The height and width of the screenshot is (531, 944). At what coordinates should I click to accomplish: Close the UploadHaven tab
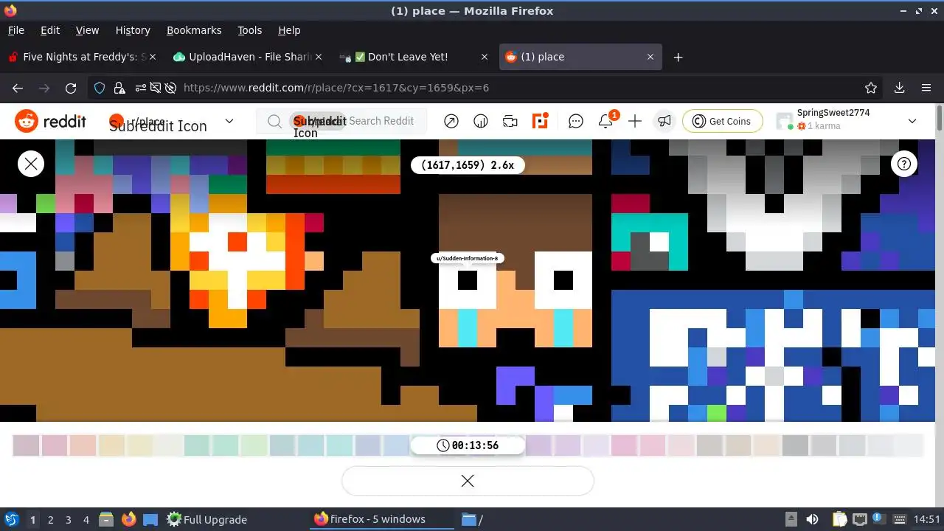pyautogui.click(x=319, y=57)
